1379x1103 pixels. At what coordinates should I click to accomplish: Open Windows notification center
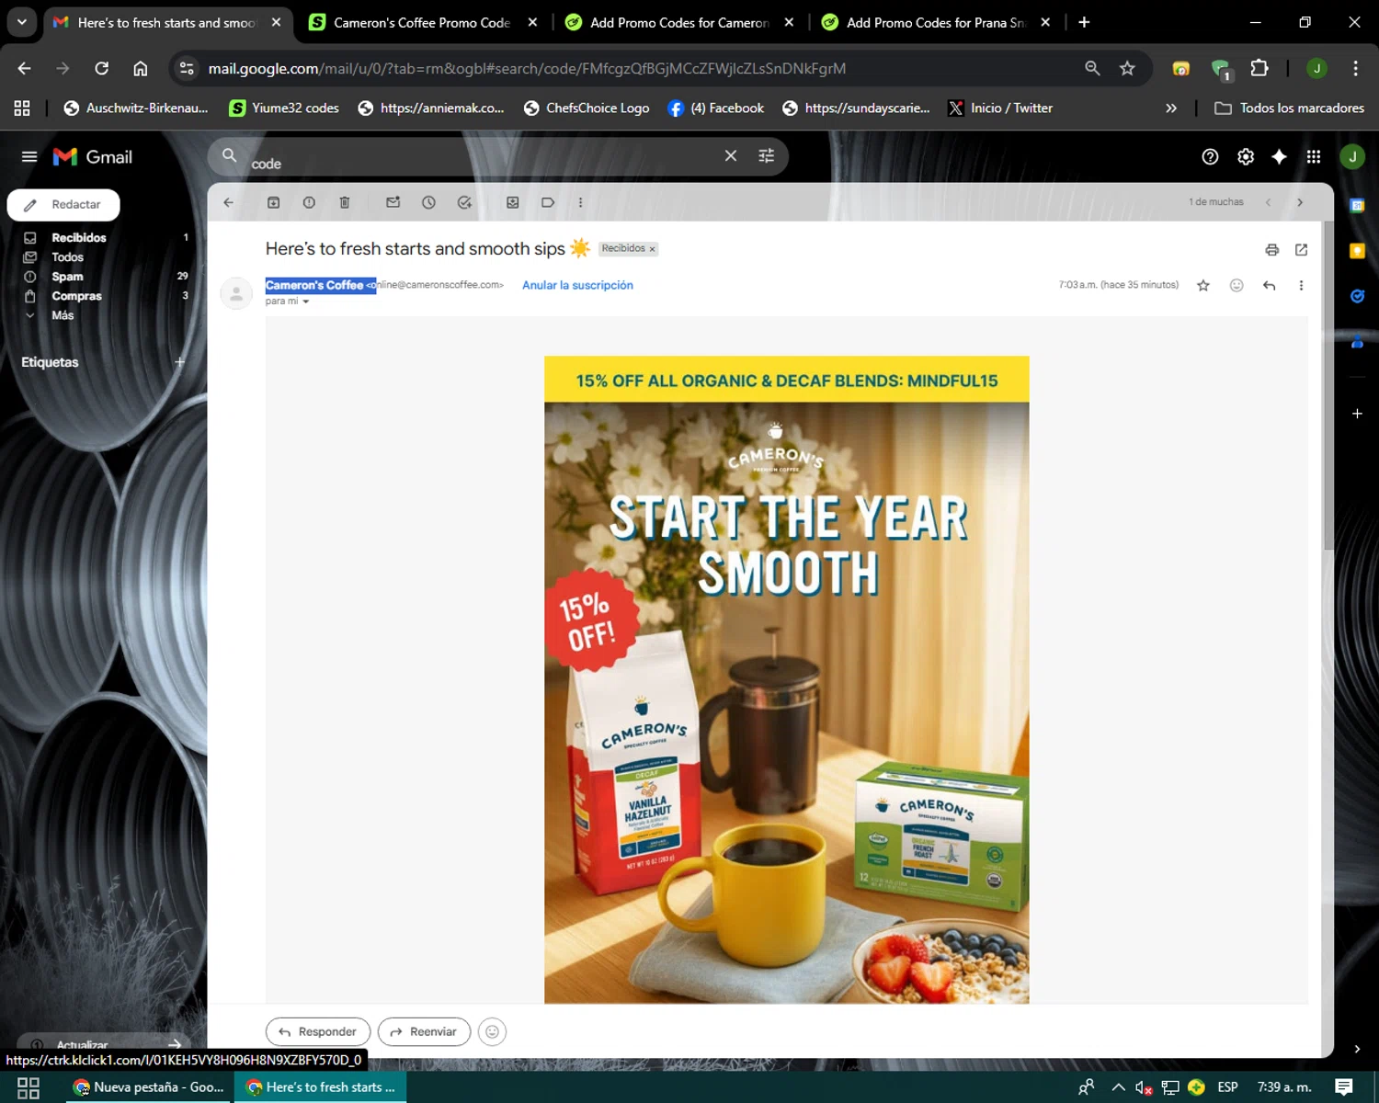tap(1344, 1087)
